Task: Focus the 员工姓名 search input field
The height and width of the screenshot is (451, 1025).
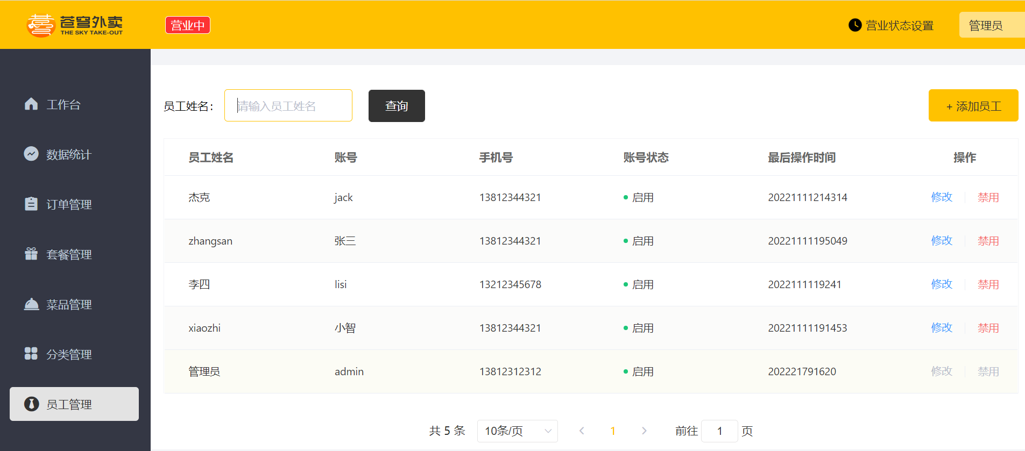Action: 288,105
